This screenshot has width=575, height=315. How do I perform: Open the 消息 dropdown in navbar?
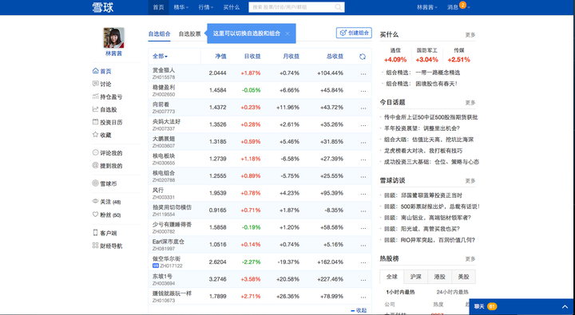(x=458, y=7)
